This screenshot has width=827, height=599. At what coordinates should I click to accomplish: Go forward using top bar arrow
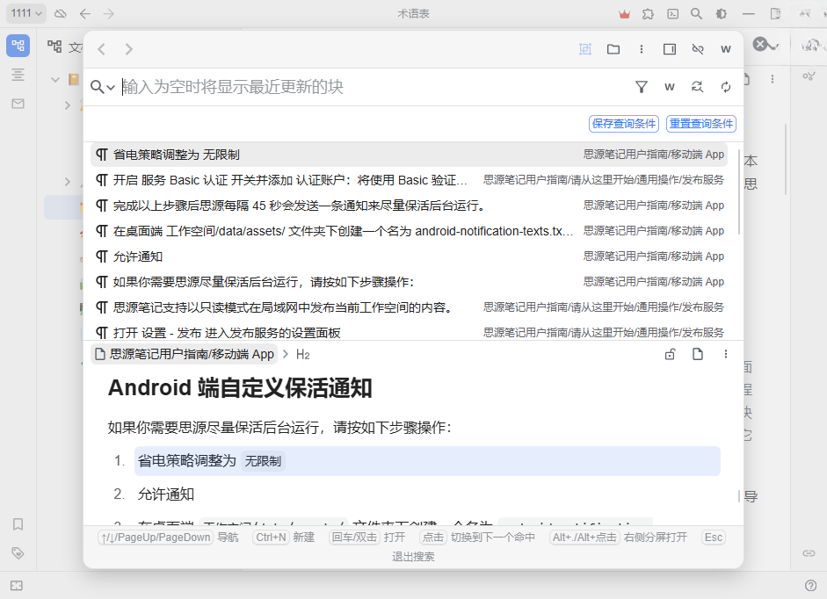pos(109,14)
